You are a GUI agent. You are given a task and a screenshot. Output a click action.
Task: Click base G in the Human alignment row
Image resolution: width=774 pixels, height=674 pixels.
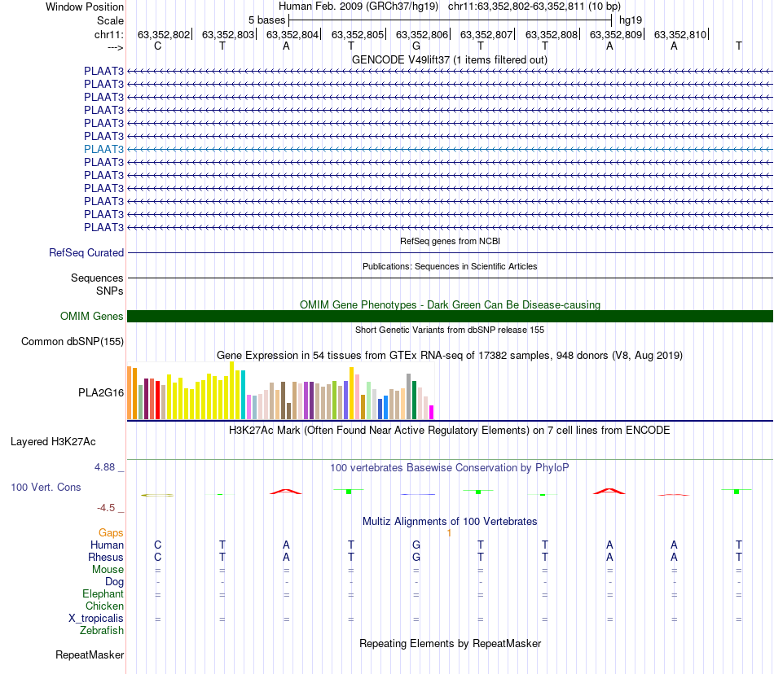[x=416, y=545]
